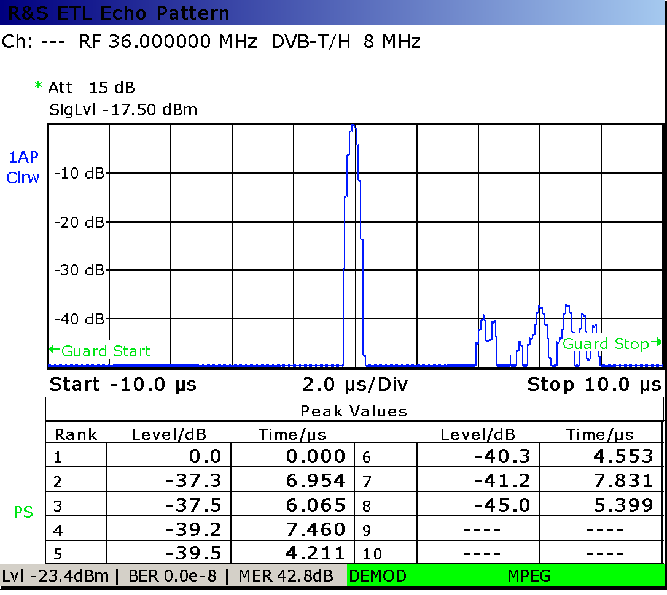Click the Guard Stop marker label
667x595 pixels.
point(611,344)
